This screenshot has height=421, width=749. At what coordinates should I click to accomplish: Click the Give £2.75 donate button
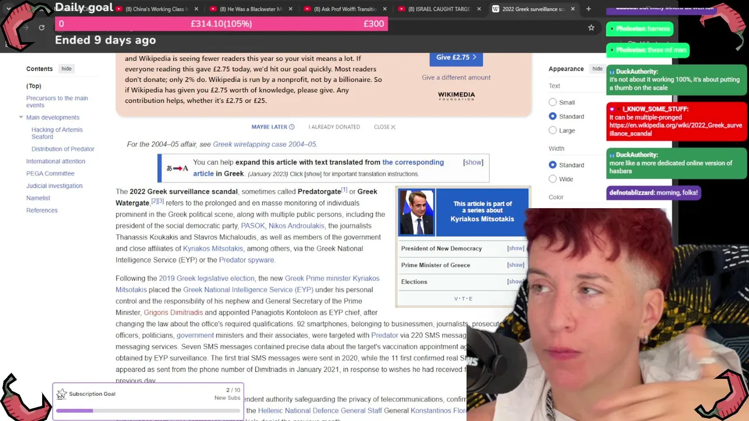[x=456, y=57]
